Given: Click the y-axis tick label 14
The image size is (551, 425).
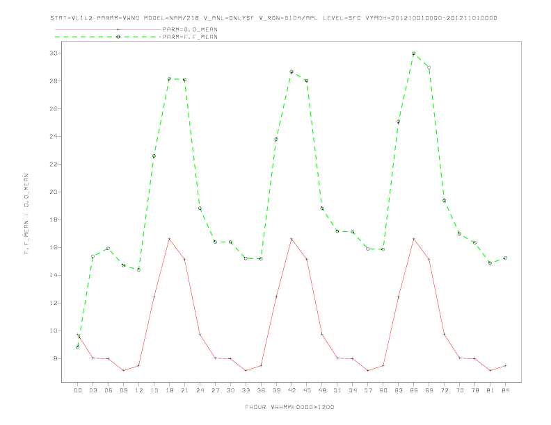Looking at the screenshot, I should pos(54,275).
